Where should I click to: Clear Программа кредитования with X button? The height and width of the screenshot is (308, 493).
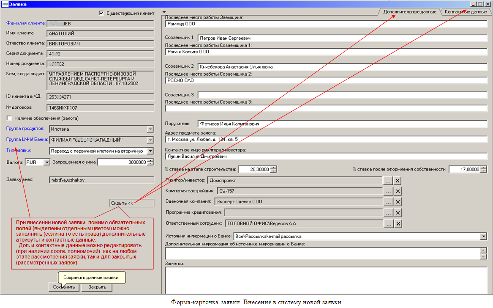click(x=398, y=213)
